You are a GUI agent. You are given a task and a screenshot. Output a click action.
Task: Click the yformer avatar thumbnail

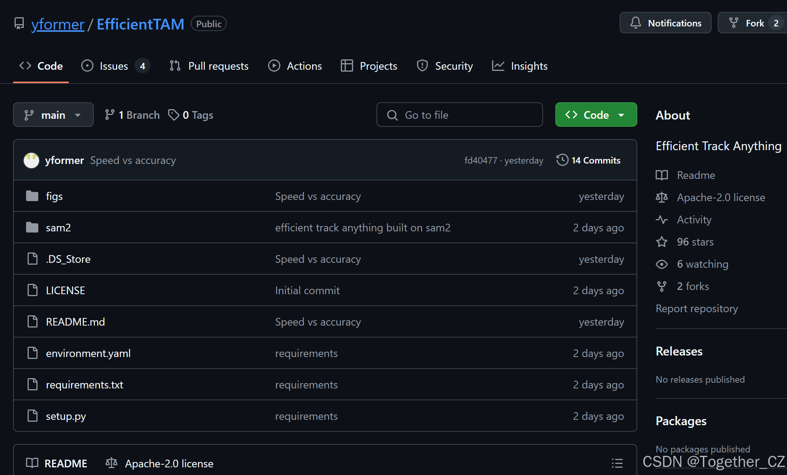click(31, 160)
